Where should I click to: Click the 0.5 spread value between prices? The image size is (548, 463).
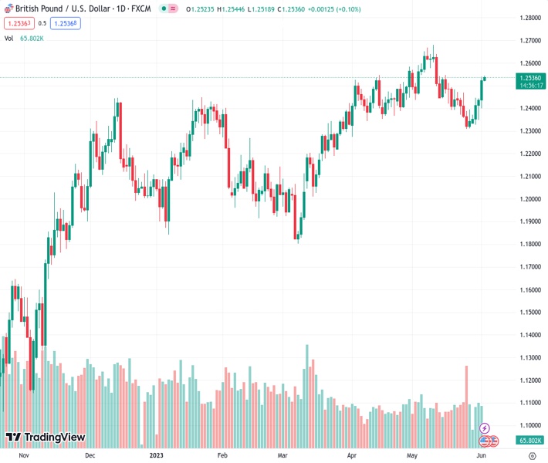42,23
